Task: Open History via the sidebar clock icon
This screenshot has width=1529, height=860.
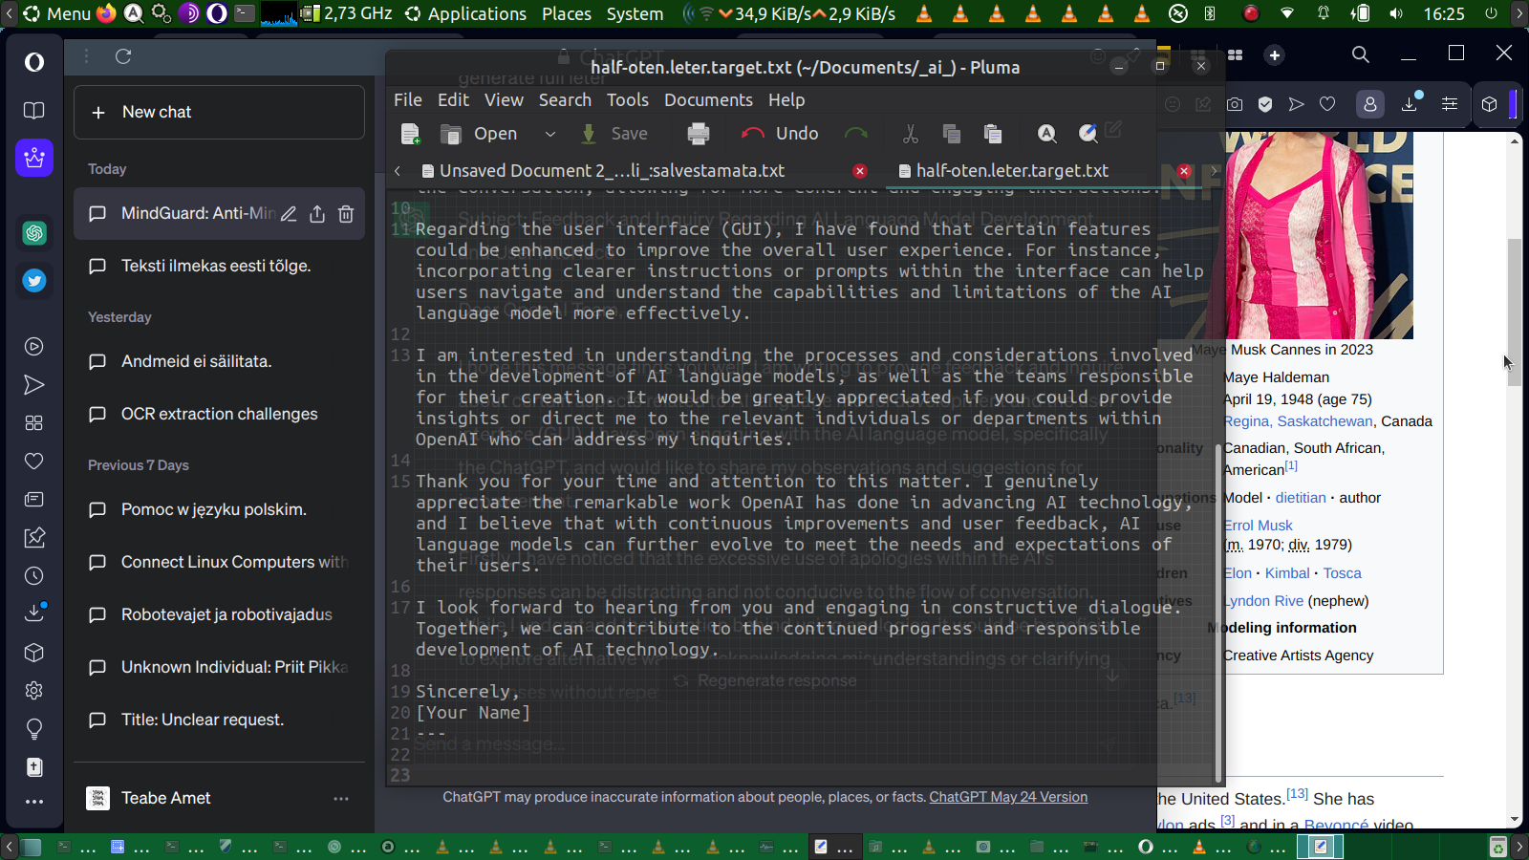Action: pos(34,576)
